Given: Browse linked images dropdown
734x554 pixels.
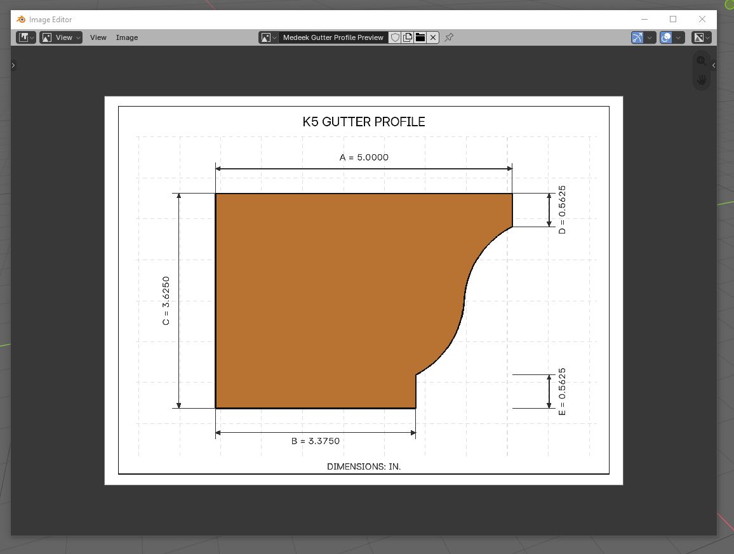Looking at the screenshot, I should pyautogui.click(x=269, y=37).
